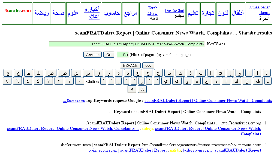Tap the ة letter key
Screen dimensions: 274x154
[x=191, y=73]
